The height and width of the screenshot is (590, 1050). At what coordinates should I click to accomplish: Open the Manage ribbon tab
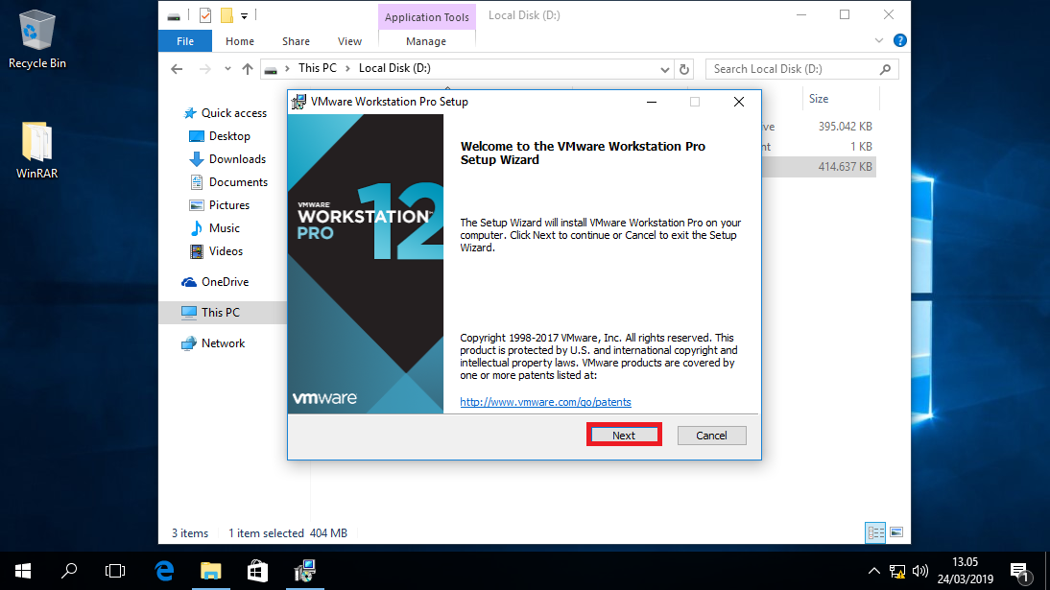(x=426, y=41)
